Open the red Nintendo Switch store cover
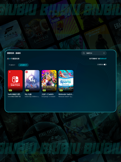The image size is (121, 162). pyautogui.click(x=15, y=81)
